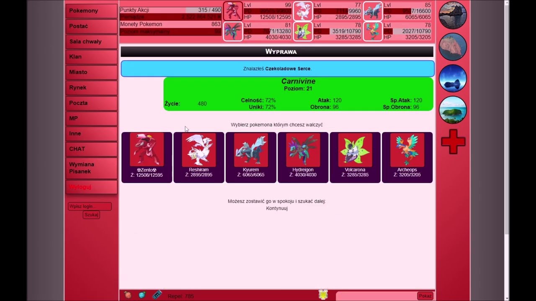Click the Pokaż button
Screen dimensions: 536x301
click(x=425, y=296)
